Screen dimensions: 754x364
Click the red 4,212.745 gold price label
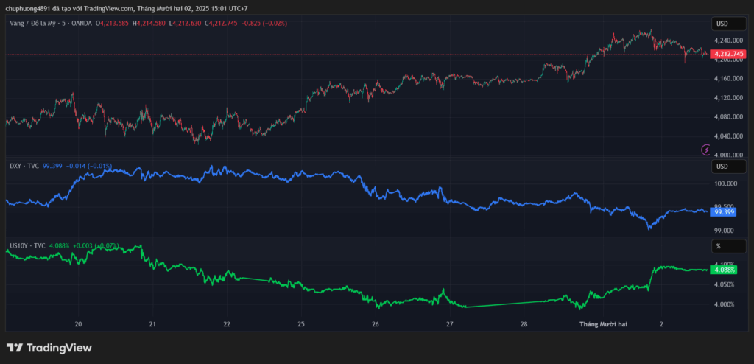click(x=729, y=54)
